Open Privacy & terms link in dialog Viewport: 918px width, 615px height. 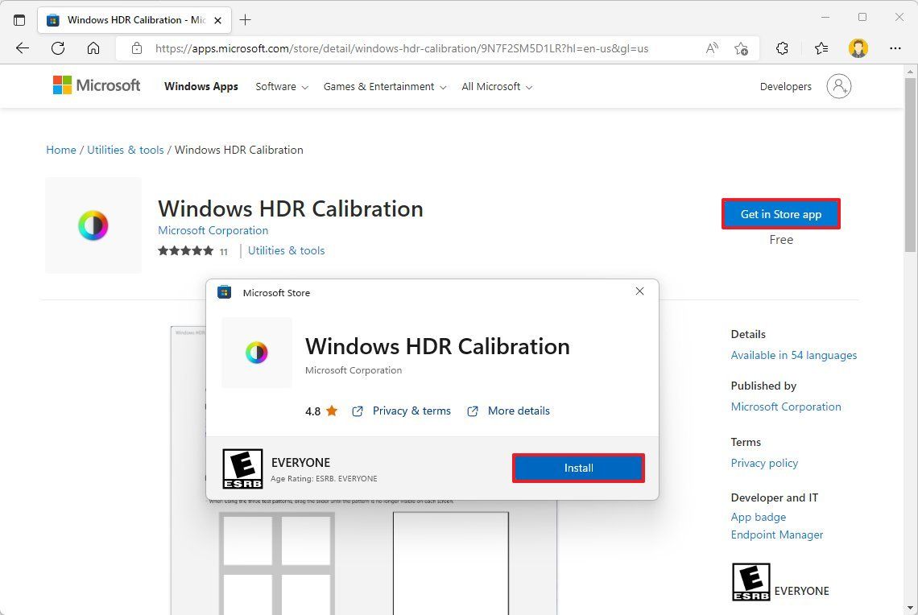(x=411, y=411)
